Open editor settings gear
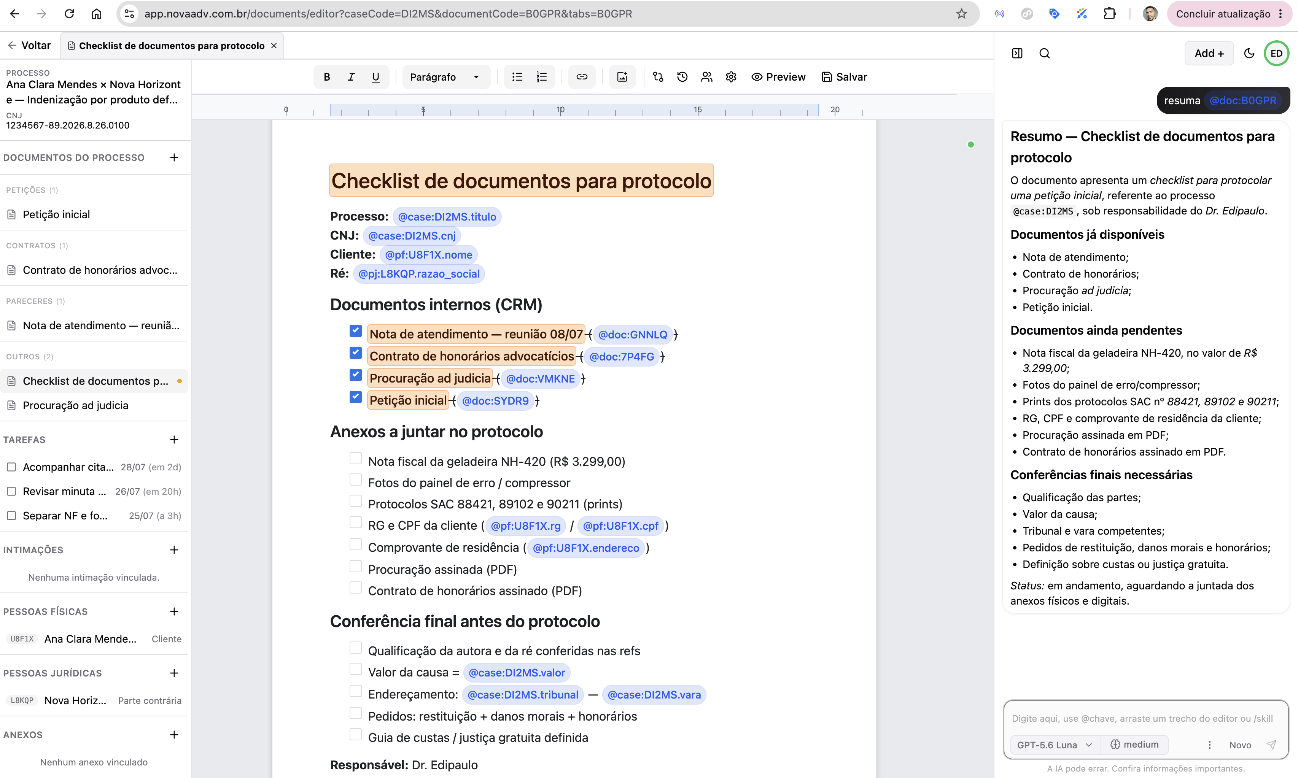The width and height of the screenshot is (1298, 778). (731, 77)
